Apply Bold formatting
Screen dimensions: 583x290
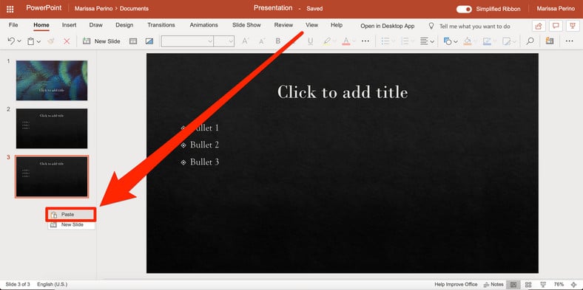[x=278, y=41]
